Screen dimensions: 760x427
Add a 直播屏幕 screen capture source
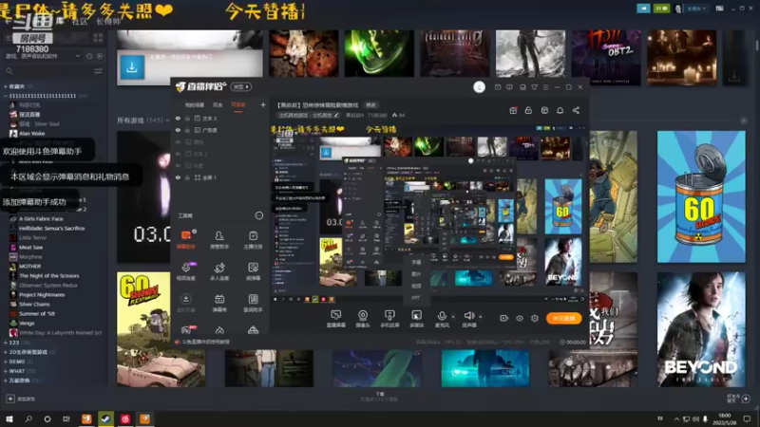(335, 319)
